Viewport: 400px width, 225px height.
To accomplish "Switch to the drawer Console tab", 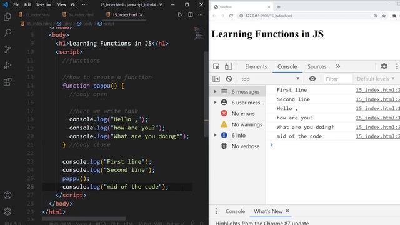I will pyautogui.click(x=235, y=211).
